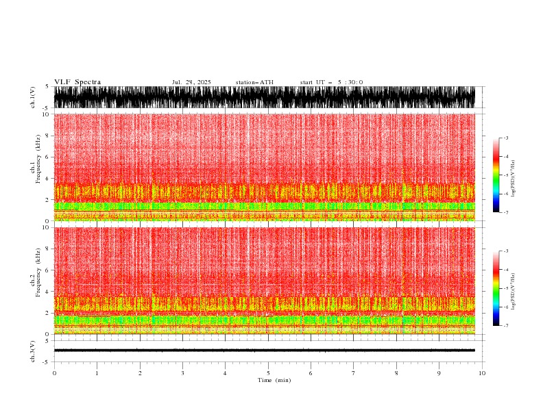543x419 pixels.
Task: Click the "VLF Spectra" title text
Action: tap(77, 82)
